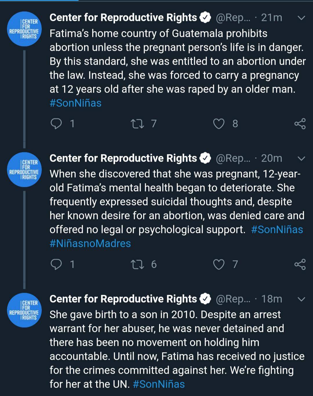Open the profile avatar on the first tweet
This screenshot has height=396, width=313.
pos(24,29)
